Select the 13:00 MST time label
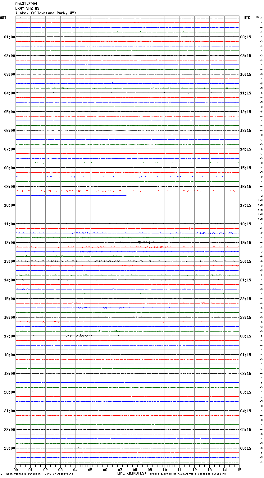This screenshot has width=264, height=478. click(x=10, y=261)
